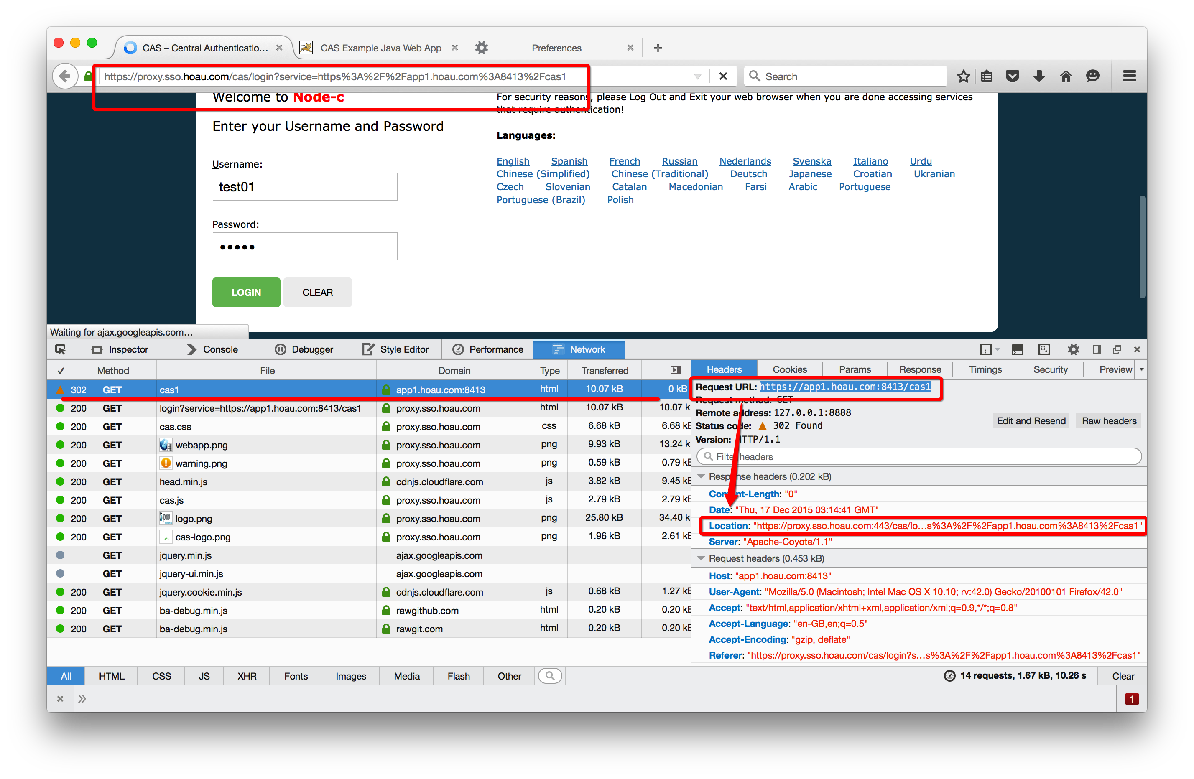Click the Edit and Resend button
This screenshot has height=779, width=1194.
click(x=1031, y=421)
